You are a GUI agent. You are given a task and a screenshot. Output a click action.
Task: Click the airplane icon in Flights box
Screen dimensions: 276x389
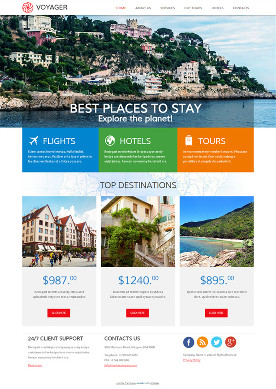point(34,141)
